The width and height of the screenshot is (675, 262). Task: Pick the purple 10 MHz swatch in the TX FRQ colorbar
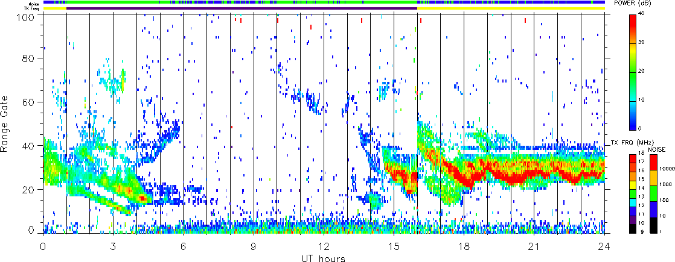coord(632,220)
